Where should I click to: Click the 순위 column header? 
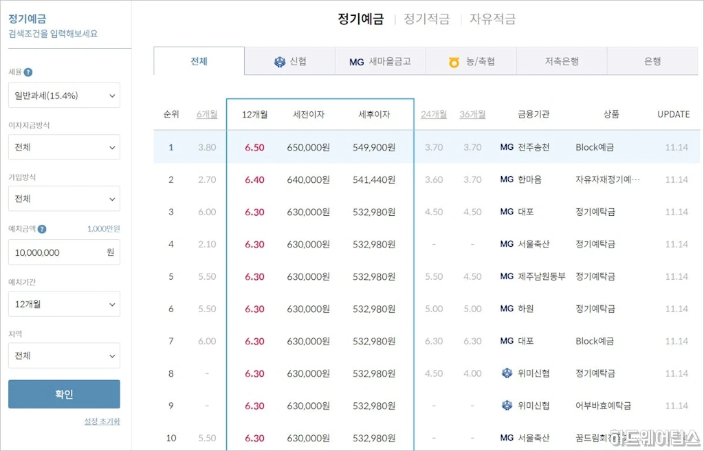[x=171, y=115]
